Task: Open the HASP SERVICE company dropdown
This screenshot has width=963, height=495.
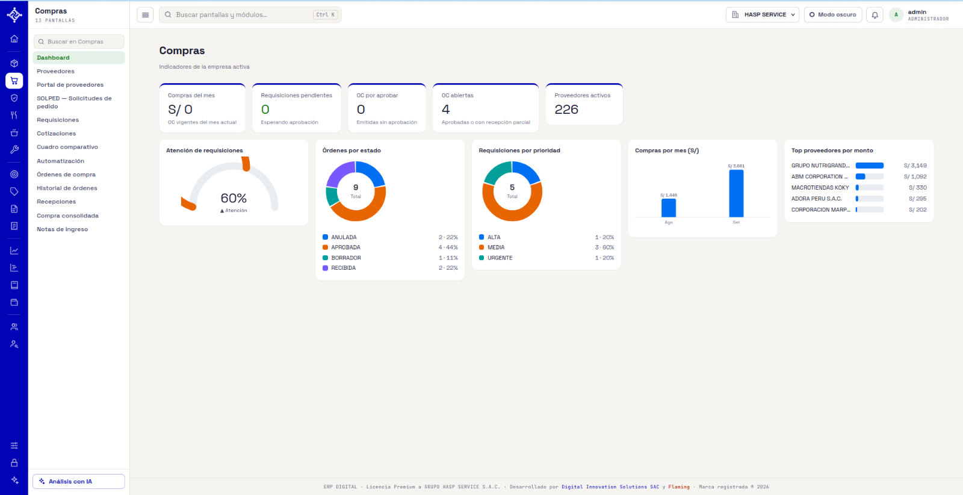Action: pos(762,14)
